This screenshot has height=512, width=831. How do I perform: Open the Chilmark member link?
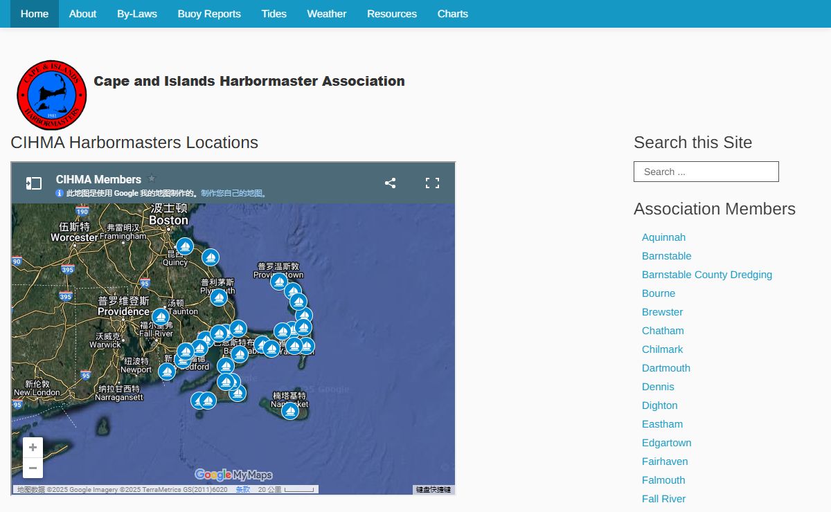coord(663,349)
